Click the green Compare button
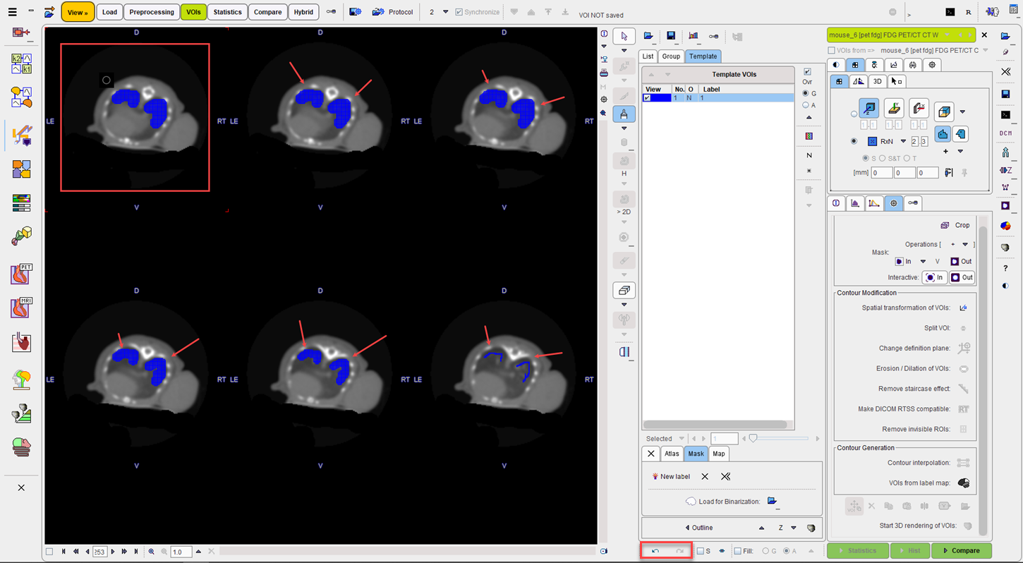Image resolution: width=1023 pixels, height=563 pixels. (x=962, y=550)
